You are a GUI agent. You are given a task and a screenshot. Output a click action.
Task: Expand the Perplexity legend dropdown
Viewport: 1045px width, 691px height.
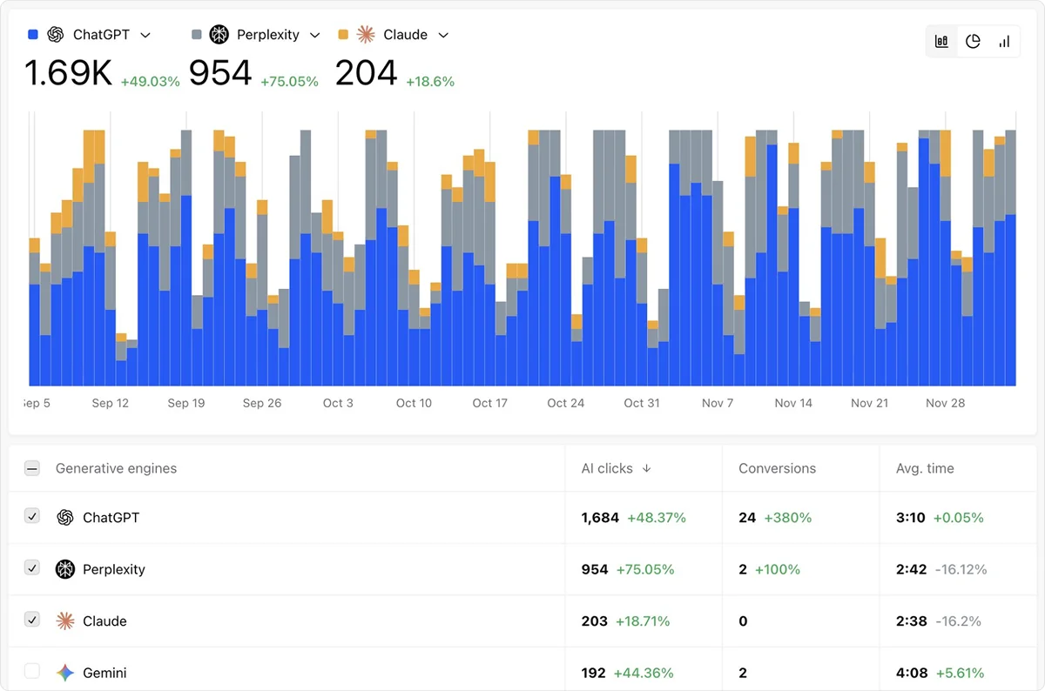pyautogui.click(x=314, y=35)
